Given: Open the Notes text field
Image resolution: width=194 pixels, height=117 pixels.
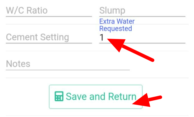Looking at the screenshot, I should [x=68, y=64].
